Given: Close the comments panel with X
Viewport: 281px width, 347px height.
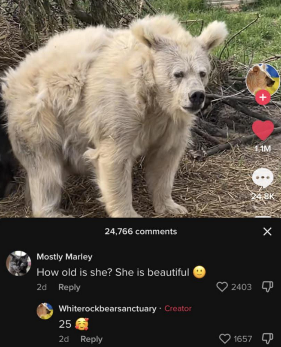Looking at the screenshot, I should click(267, 232).
